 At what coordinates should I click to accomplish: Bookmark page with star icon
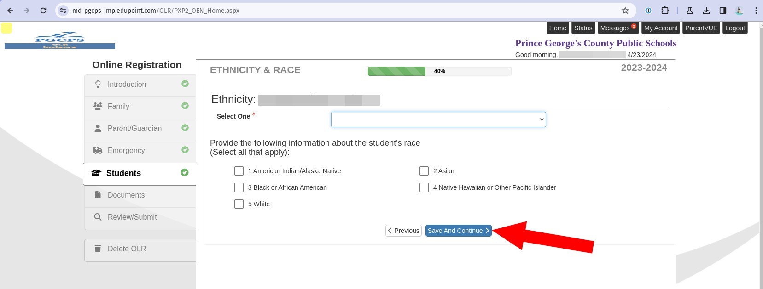pyautogui.click(x=625, y=11)
